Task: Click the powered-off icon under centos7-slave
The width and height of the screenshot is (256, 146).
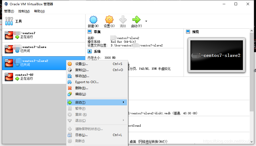Action: [17, 51]
